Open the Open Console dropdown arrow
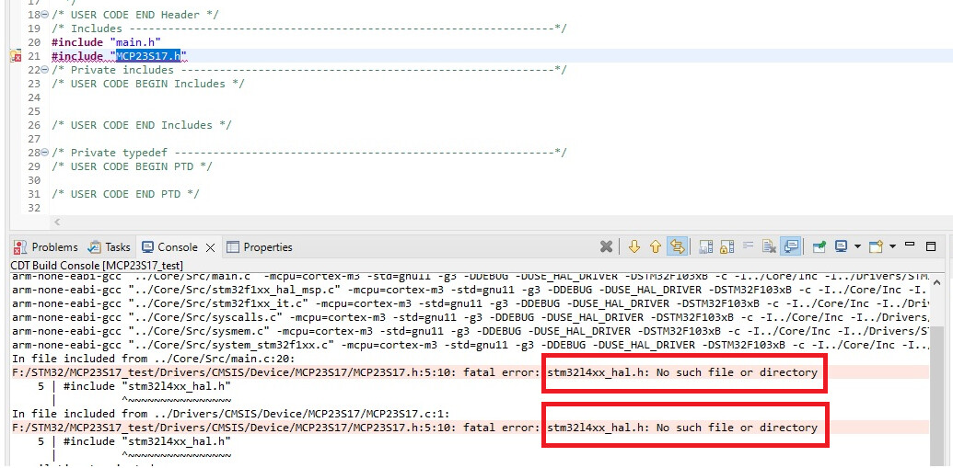This screenshot has height=468, width=953. [x=892, y=246]
